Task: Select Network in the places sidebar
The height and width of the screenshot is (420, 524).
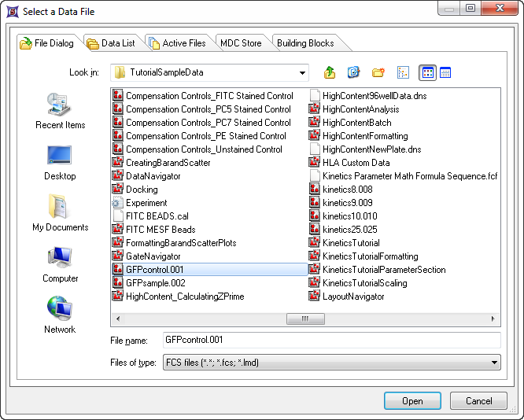Action: click(x=61, y=315)
